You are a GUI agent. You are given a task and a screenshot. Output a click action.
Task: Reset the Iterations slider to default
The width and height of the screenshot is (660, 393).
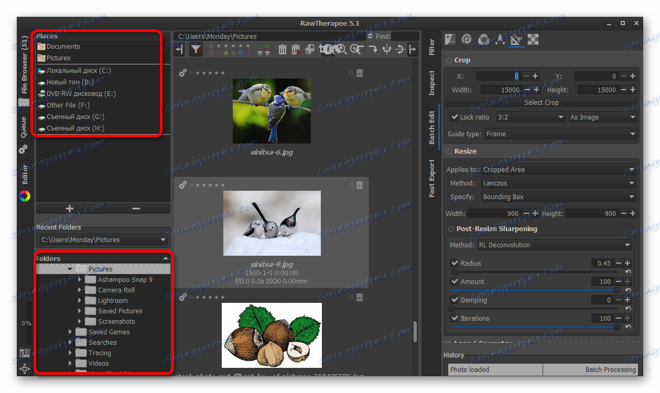click(x=628, y=327)
